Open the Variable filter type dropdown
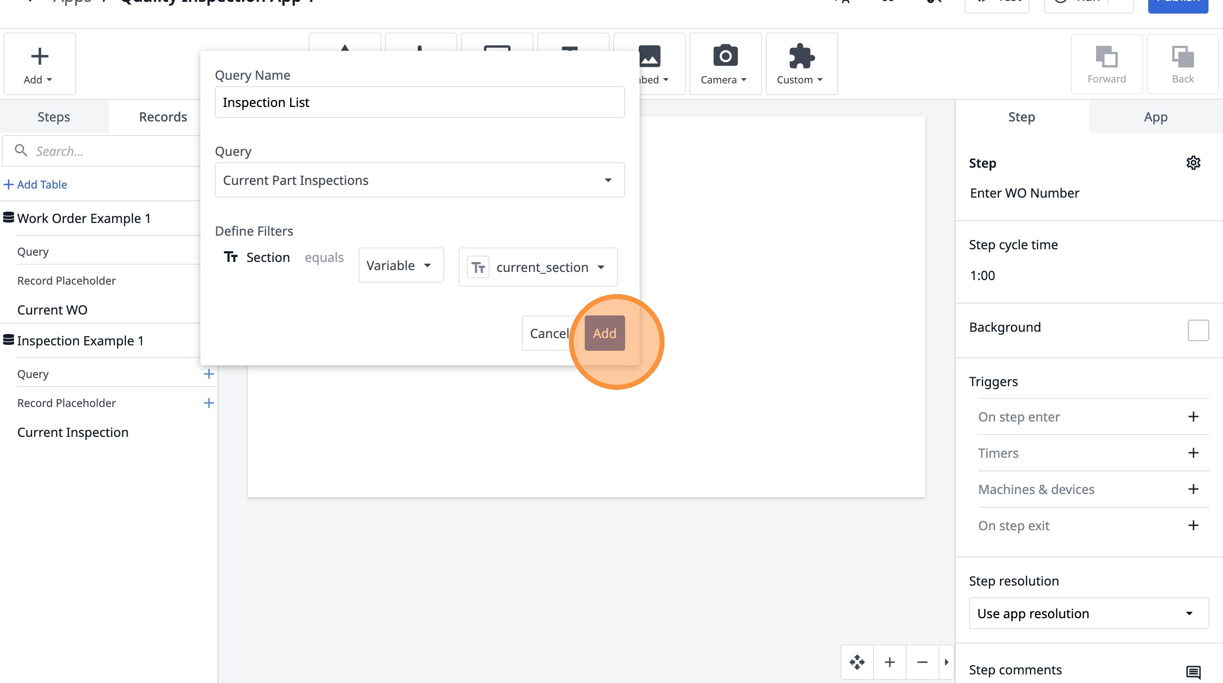1223x683 pixels. (x=400, y=265)
